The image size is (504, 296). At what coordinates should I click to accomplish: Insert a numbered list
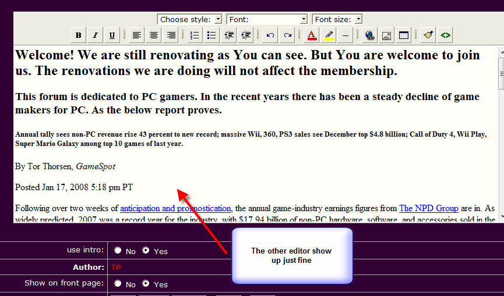tap(195, 35)
